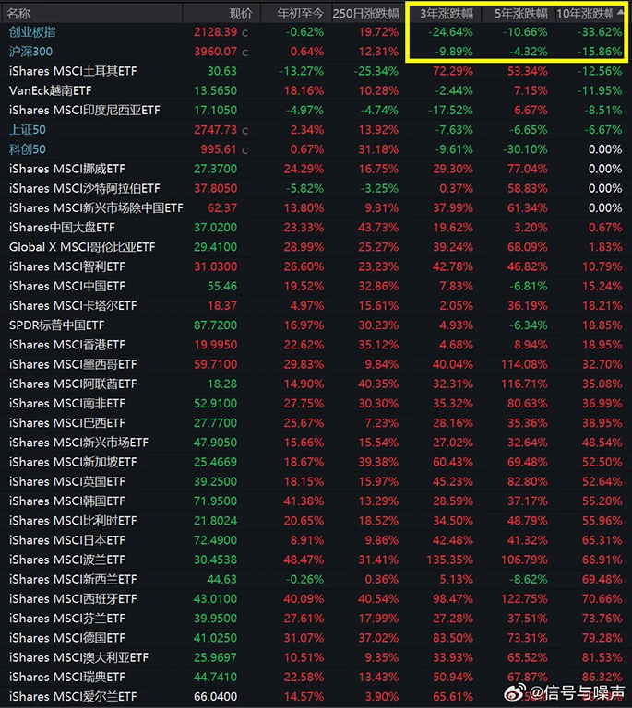The height and width of the screenshot is (708, 632).
Task: Click the 135.35% three-year value for 波兰ETF
Action: coord(450,560)
